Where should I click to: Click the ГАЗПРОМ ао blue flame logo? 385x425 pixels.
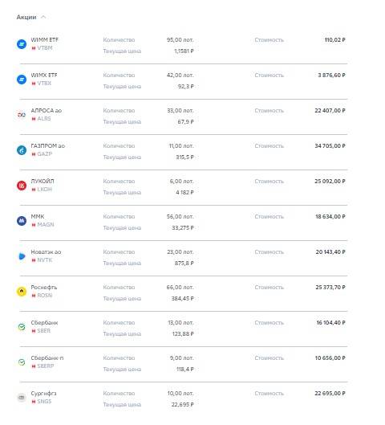[22, 150]
